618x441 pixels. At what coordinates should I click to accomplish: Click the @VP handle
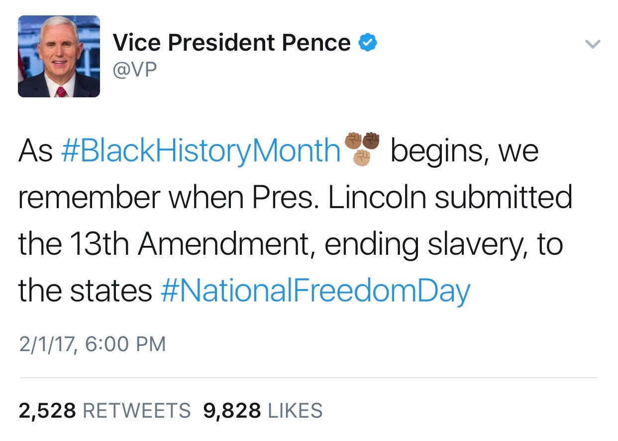[x=134, y=69]
